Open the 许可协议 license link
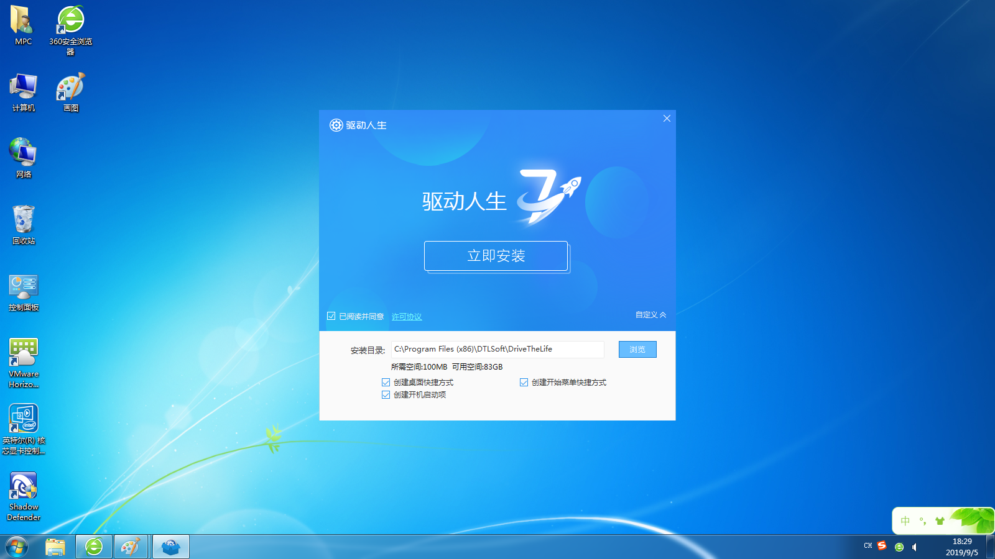 point(407,317)
